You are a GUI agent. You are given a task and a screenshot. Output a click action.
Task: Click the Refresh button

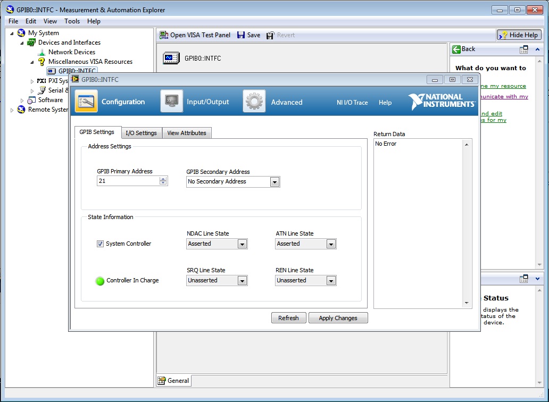click(x=288, y=318)
